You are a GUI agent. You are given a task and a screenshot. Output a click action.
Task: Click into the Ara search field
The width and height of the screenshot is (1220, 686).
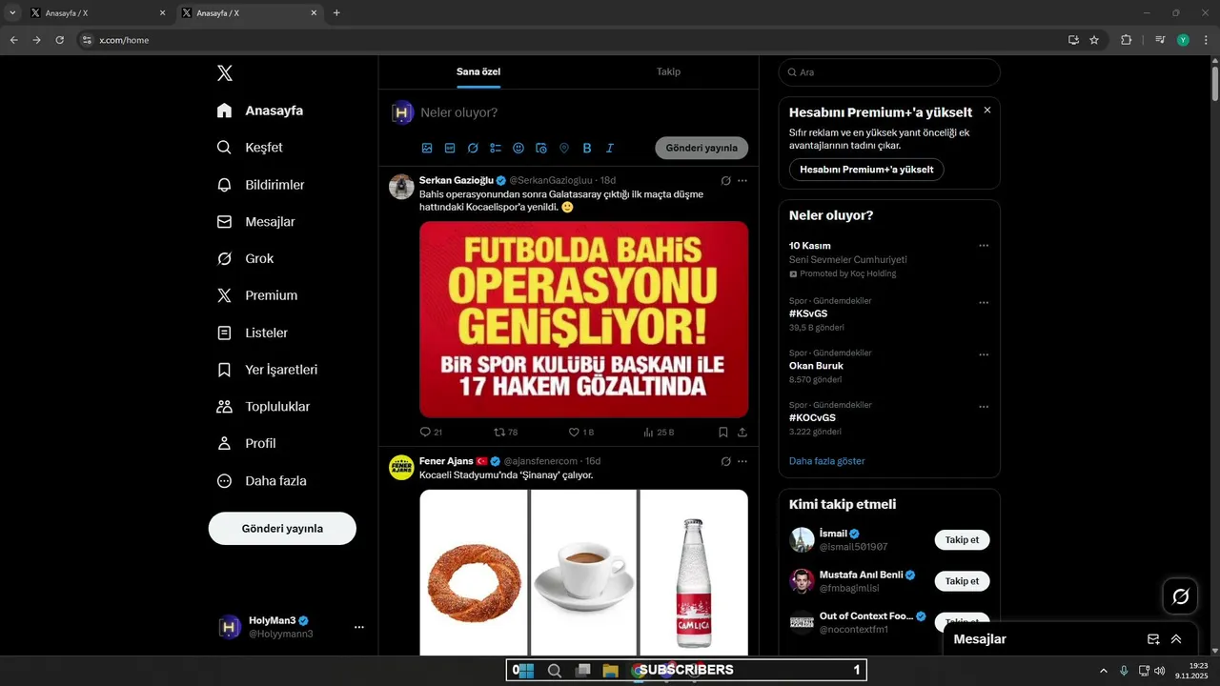[x=889, y=72]
